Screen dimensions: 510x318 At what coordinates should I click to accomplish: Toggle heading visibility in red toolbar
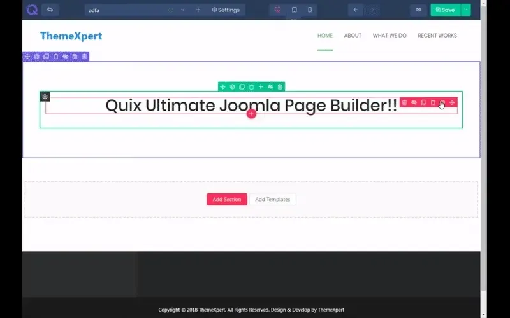pyautogui.click(x=414, y=102)
